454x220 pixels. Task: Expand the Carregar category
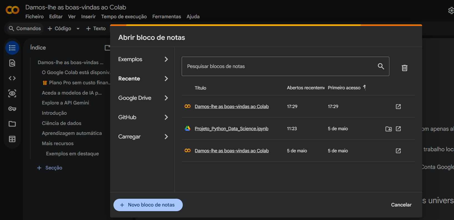[143, 137]
